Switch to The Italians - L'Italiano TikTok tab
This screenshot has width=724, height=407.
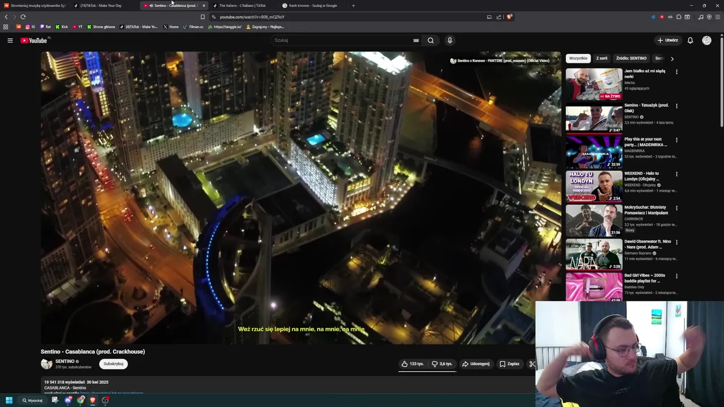[x=243, y=6]
